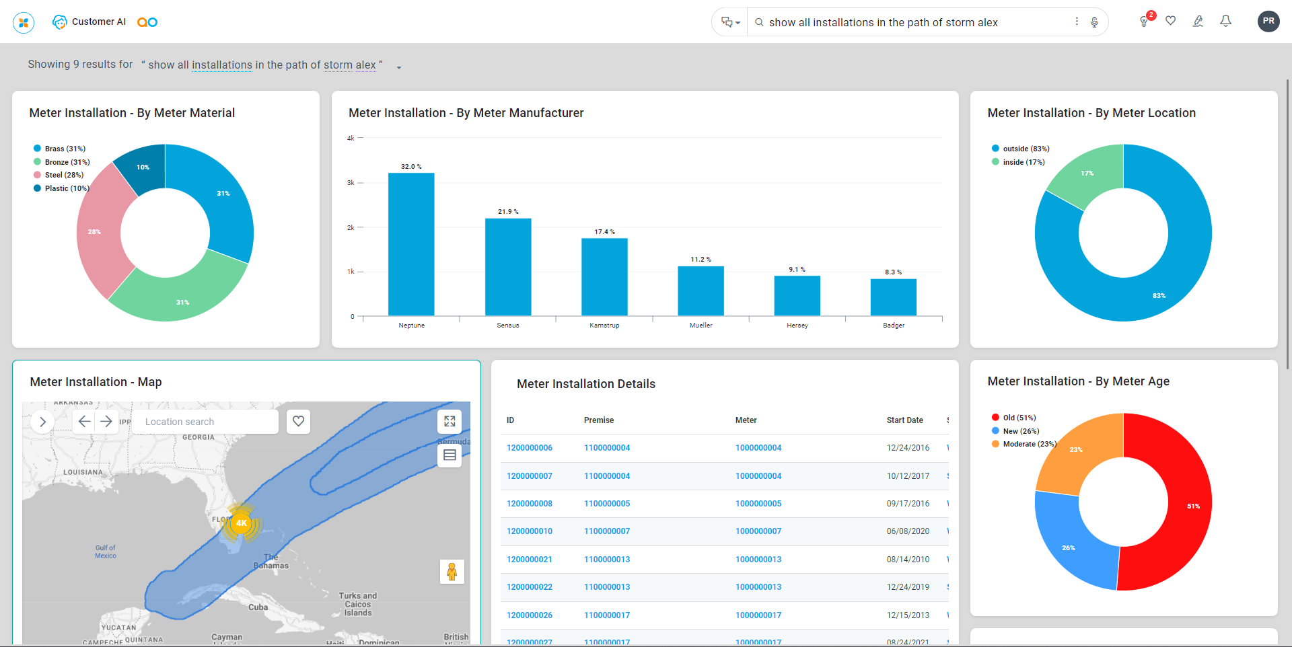The width and height of the screenshot is (1292, 647).
Task: Open the conversation mode dropdown beside search
Action: point(730,22)
